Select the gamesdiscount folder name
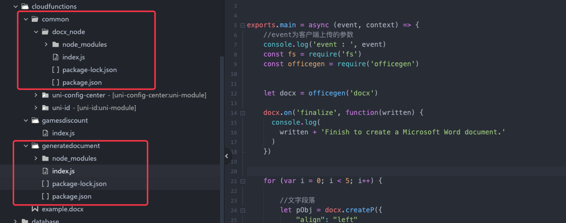 [65, 120]
